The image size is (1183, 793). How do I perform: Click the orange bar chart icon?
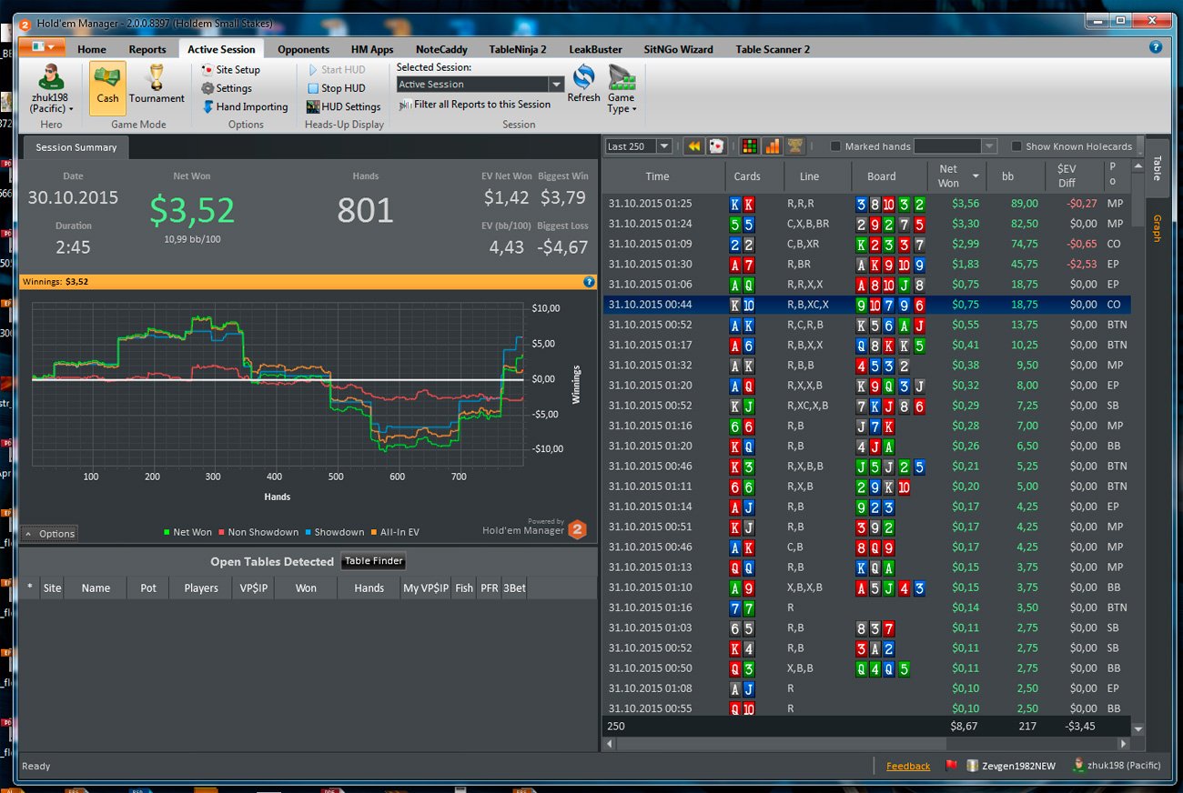pos(772,146)
